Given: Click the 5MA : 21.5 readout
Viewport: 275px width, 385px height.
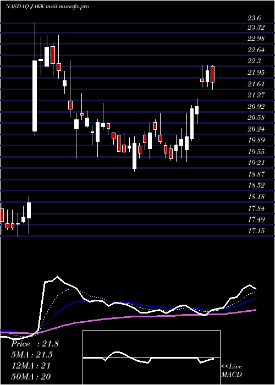Looking at the screenshot, I should 32,355.
